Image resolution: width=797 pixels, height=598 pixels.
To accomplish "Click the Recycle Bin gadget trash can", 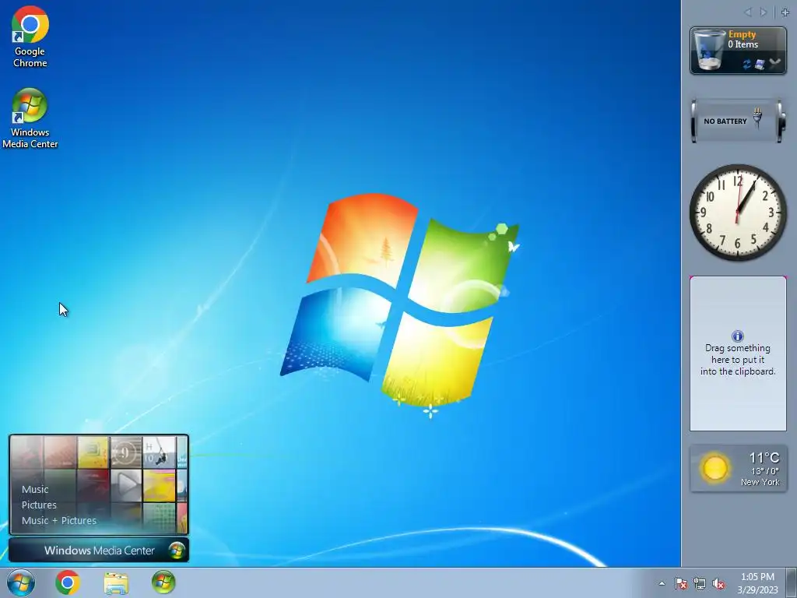I will click(709, 50).
